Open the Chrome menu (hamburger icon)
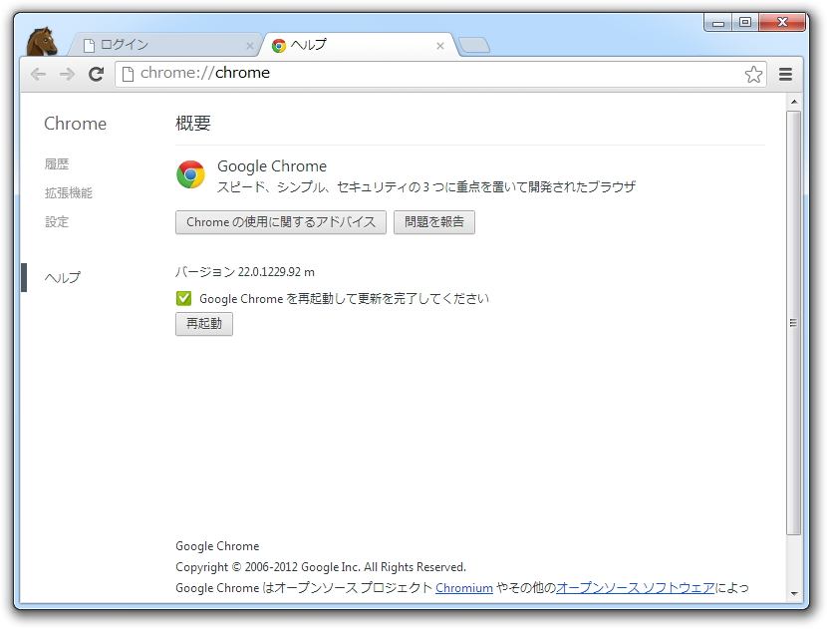Screen dimensions: 827x629 click(x=785, y=74)
